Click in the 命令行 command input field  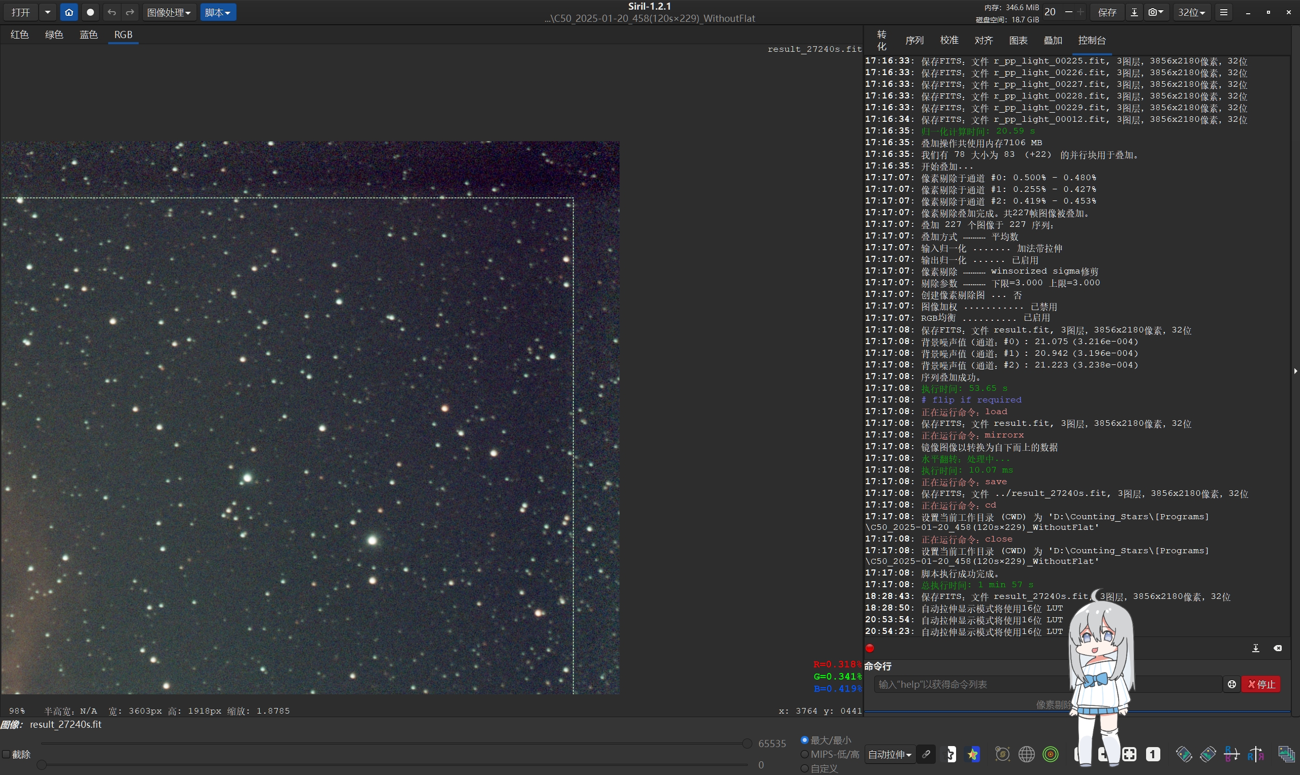point(1048,684)
